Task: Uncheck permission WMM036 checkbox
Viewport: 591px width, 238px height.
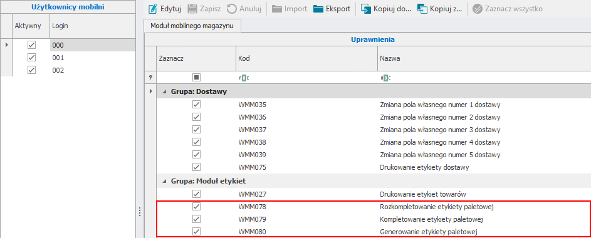Action: point(196,116)
